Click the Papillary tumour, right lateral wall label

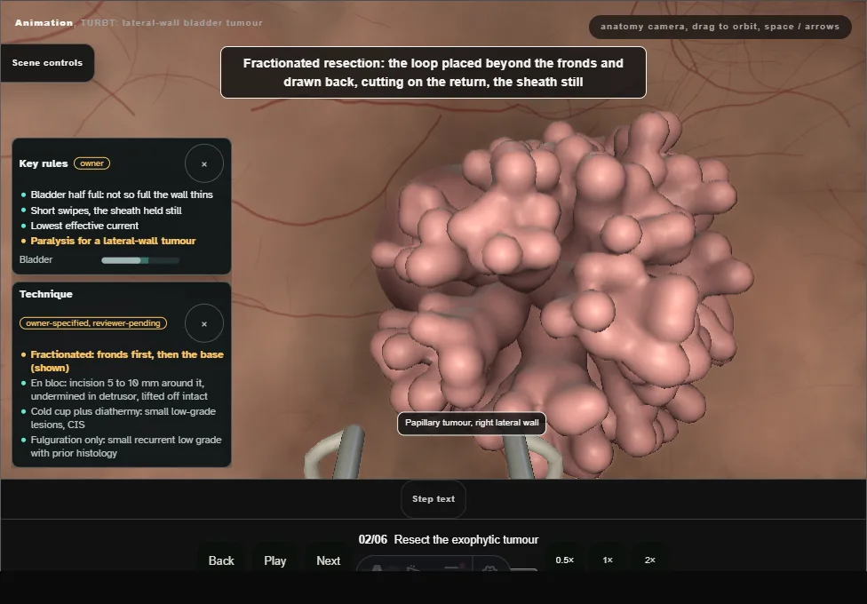pos(472,423)
